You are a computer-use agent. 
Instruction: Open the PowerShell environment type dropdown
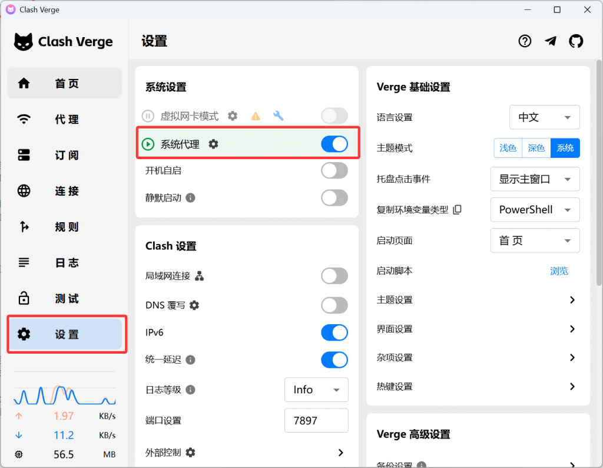coord(535,210)
